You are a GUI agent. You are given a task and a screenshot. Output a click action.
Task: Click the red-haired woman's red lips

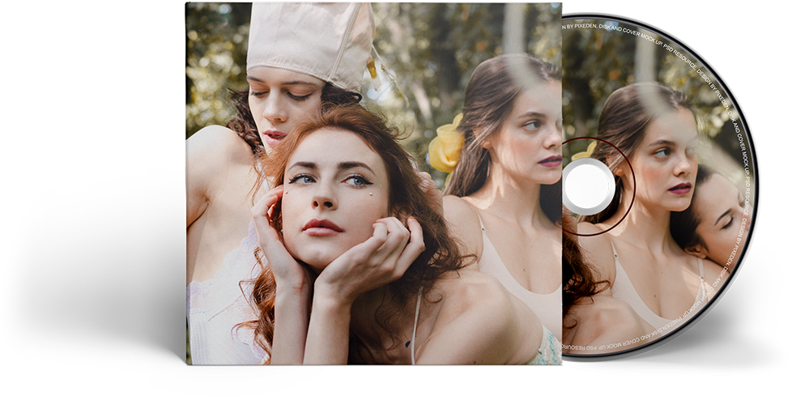point(322,227)
